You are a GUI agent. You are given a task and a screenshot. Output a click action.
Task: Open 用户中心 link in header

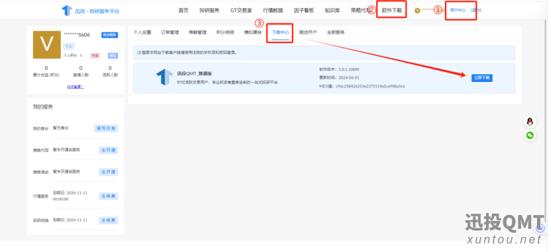point(458,11)
